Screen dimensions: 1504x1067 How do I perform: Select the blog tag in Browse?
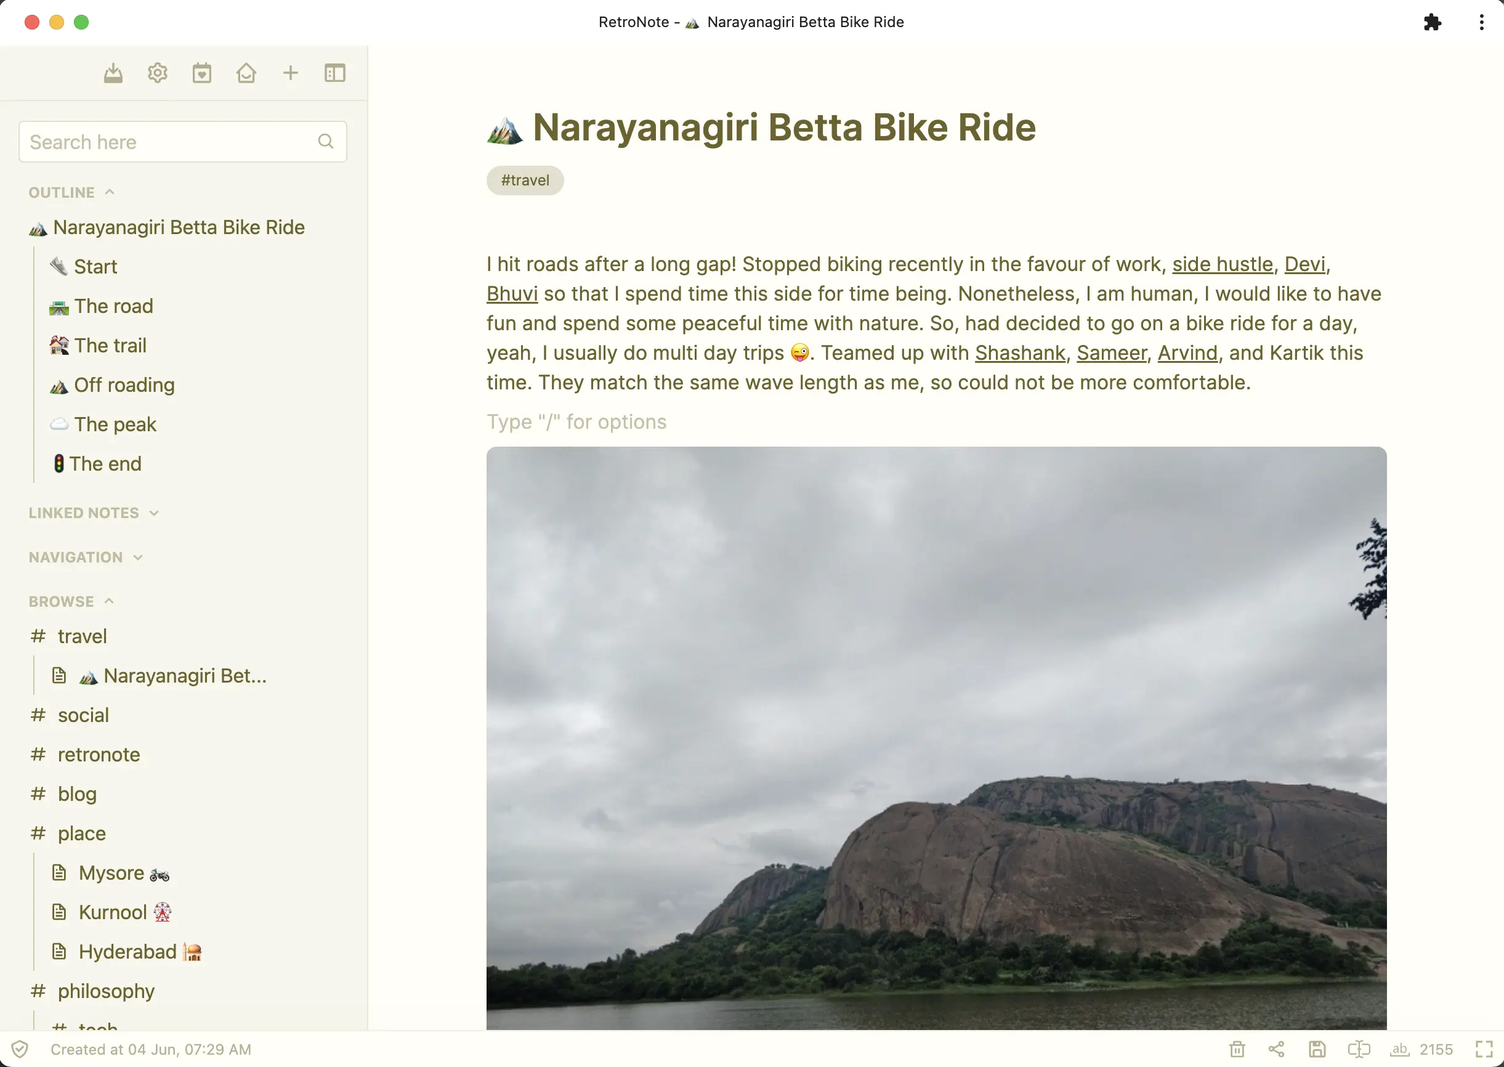tap(63, 793)
